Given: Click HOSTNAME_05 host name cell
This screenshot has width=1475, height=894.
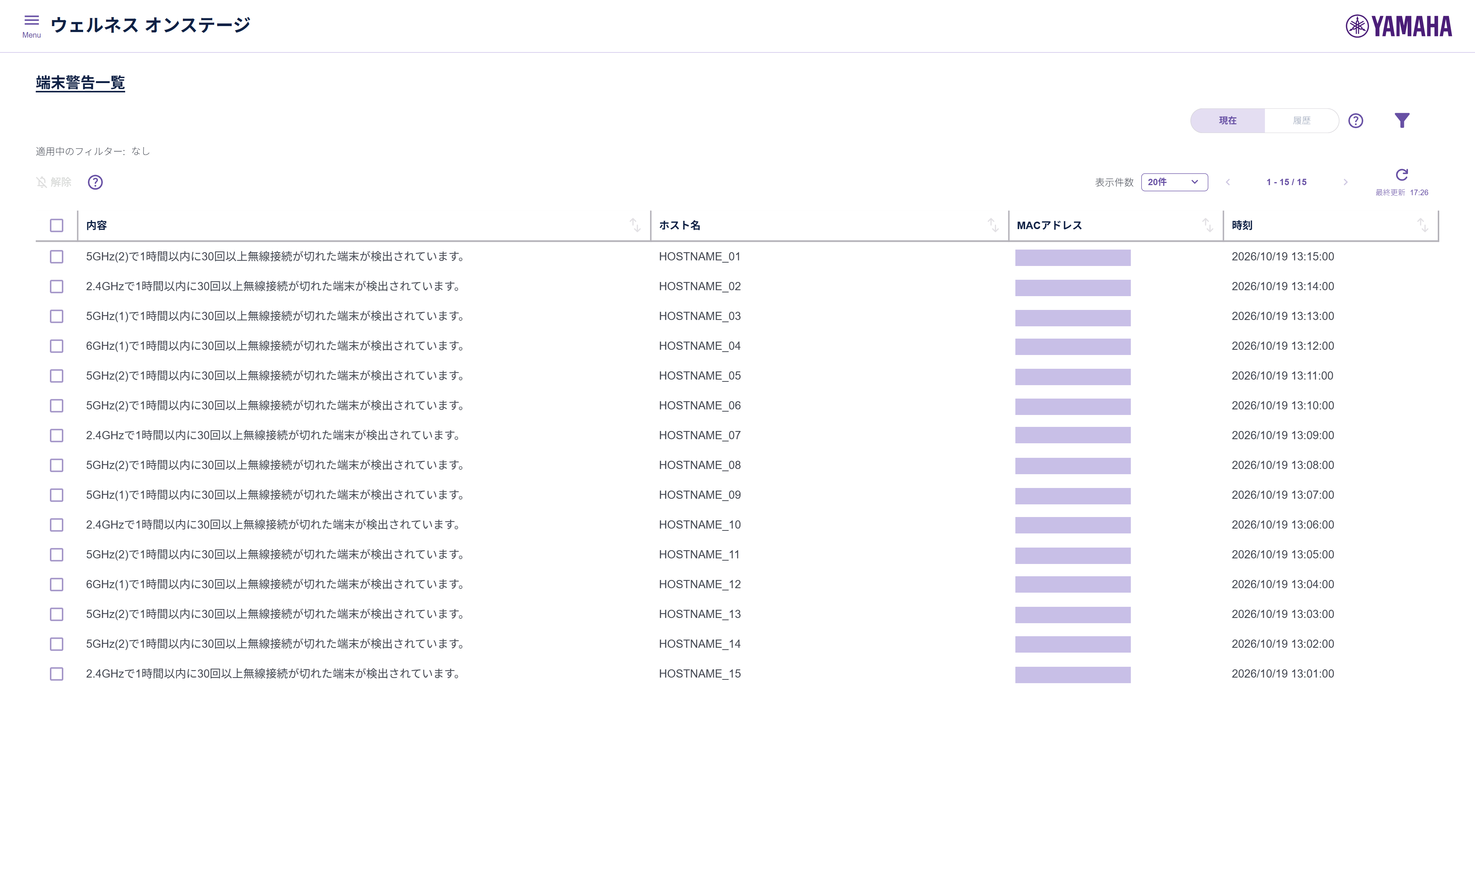Looking at the screenshot, I should [700, 376].
